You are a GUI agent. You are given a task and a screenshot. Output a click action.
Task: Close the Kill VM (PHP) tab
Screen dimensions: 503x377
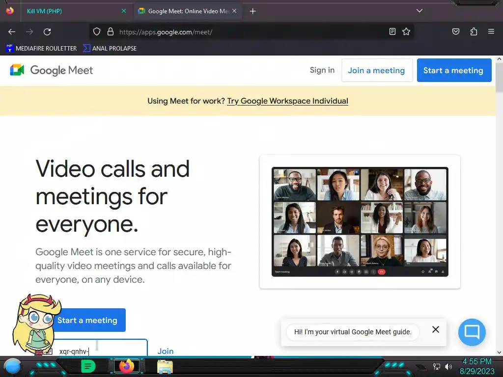click(123, 11)
